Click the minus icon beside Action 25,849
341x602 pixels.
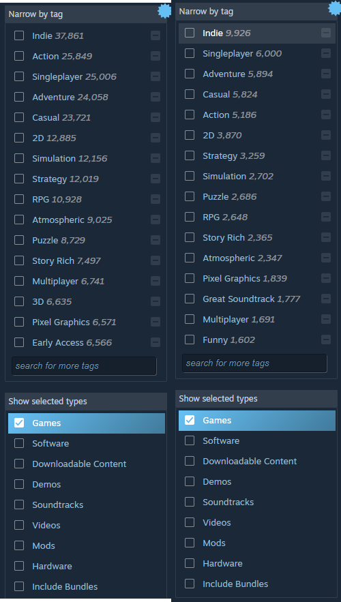click(155, 56)
